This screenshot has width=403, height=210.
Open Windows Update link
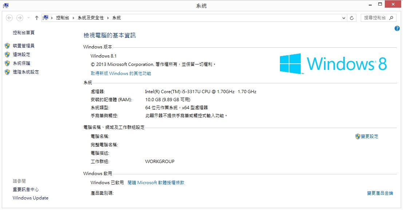(x=31, y=198)
